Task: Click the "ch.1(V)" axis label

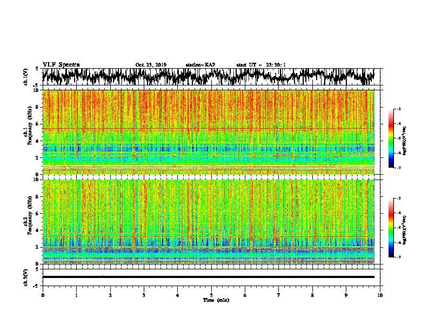Action: (x=26, y=77)
